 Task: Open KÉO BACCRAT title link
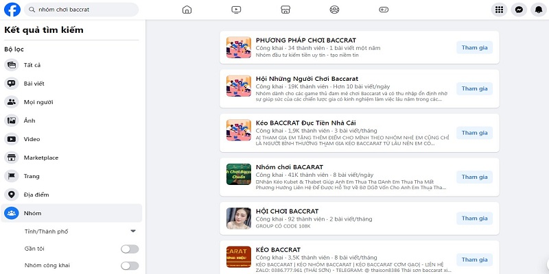pyautogui.click(x=278, y=249)
